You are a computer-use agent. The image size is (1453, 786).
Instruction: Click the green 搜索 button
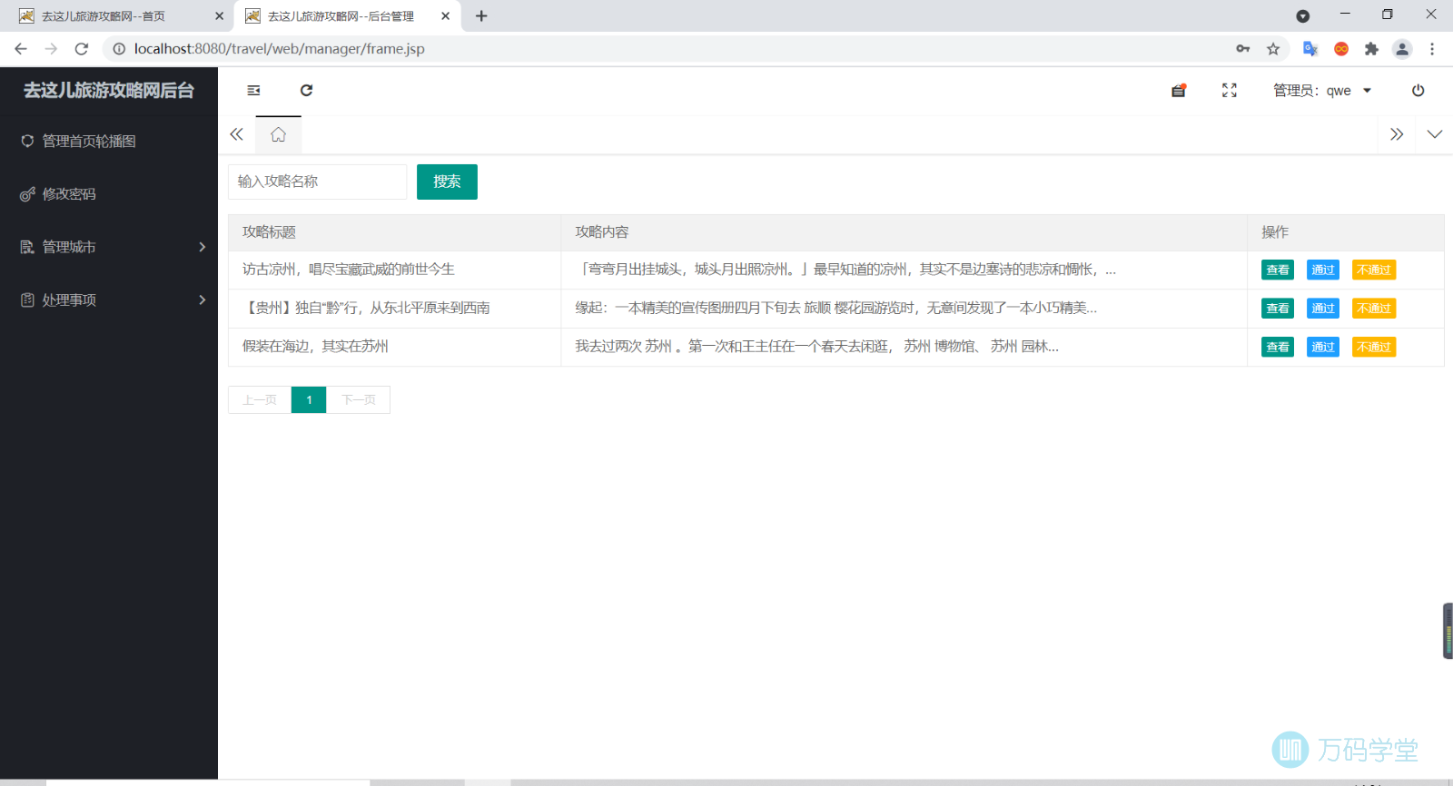click(x=447, y=182)
